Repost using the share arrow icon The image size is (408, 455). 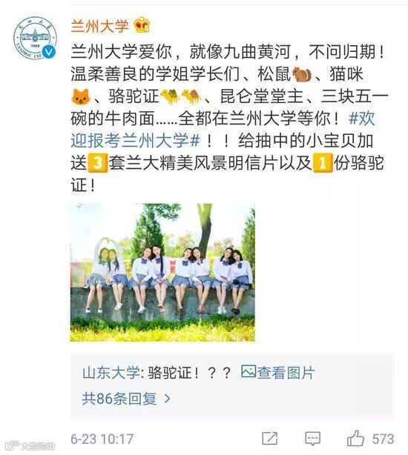click(x=270, y=438)
